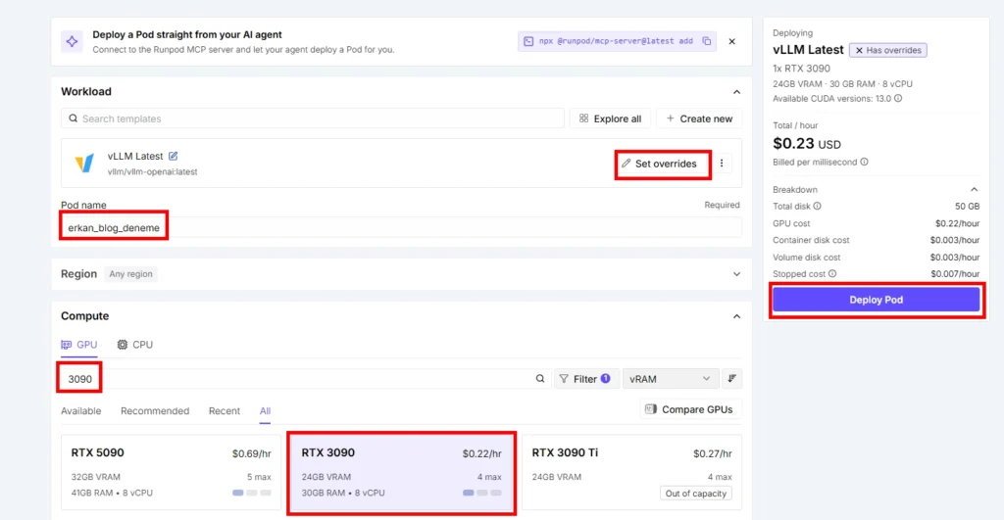Image resolution: width=1004 pixels, height=520 pixels.
Task: Show Available GPUs tab
Action: (80, 410)
